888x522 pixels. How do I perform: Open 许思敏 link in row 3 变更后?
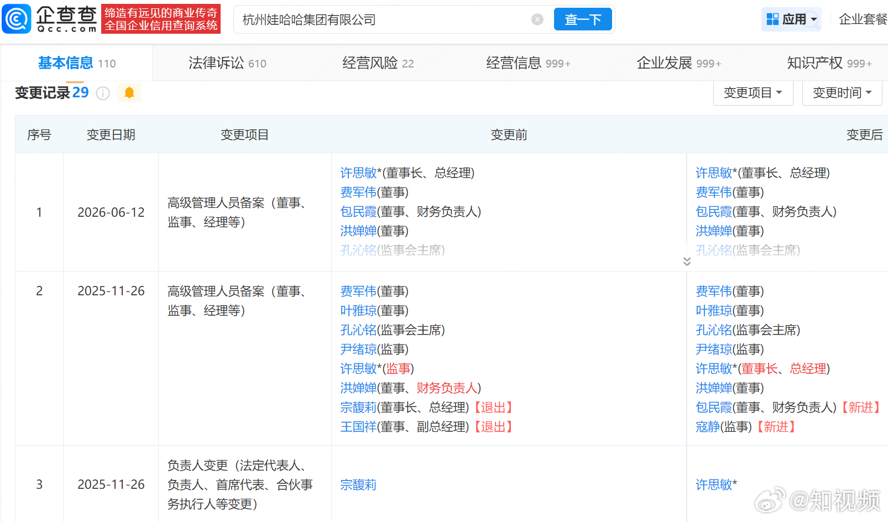click(714, 485)
